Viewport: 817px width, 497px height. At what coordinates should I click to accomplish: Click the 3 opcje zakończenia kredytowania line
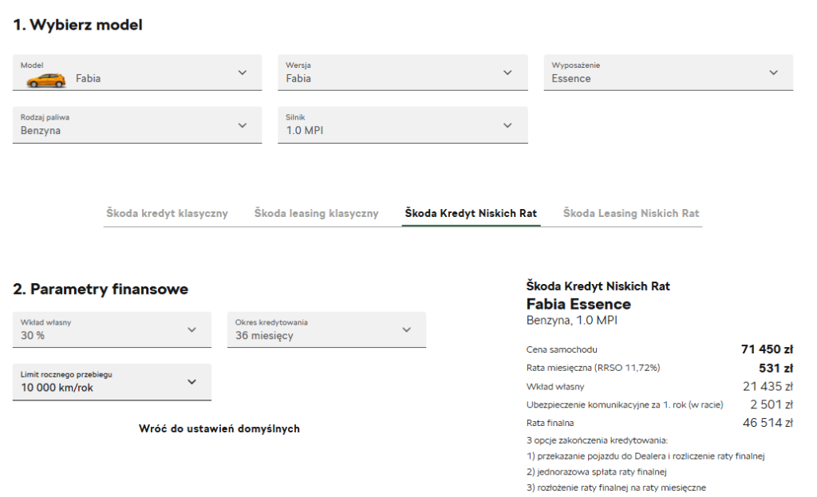click(597, 440)
